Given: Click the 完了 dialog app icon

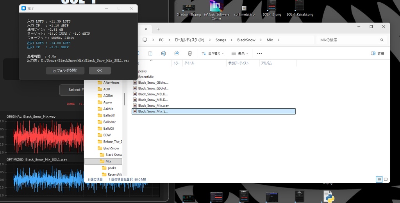Looking at the screenshot, I should click(x=23, y=8).
